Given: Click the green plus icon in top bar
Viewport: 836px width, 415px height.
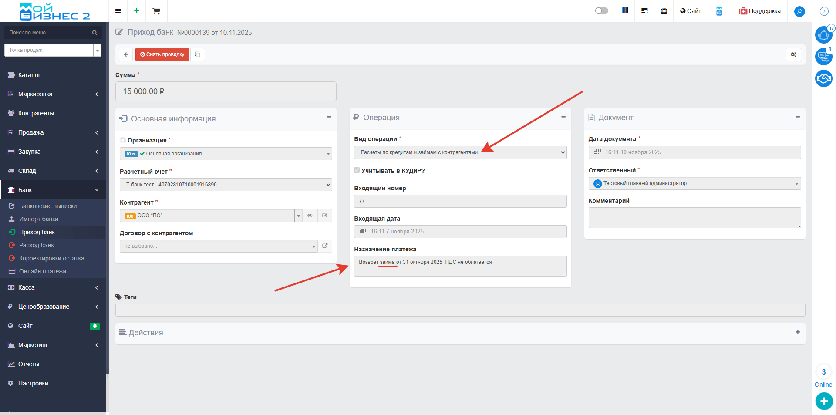Looking at the screenshot, I should coord(137,11).
